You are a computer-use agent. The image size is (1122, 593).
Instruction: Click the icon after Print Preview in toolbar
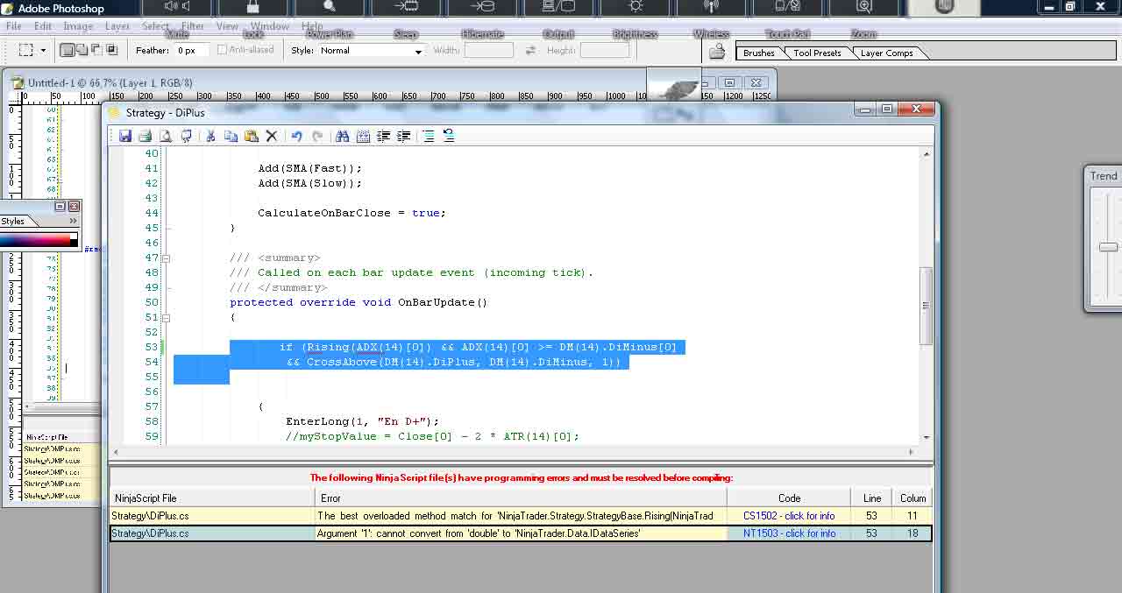pos(186,136)
